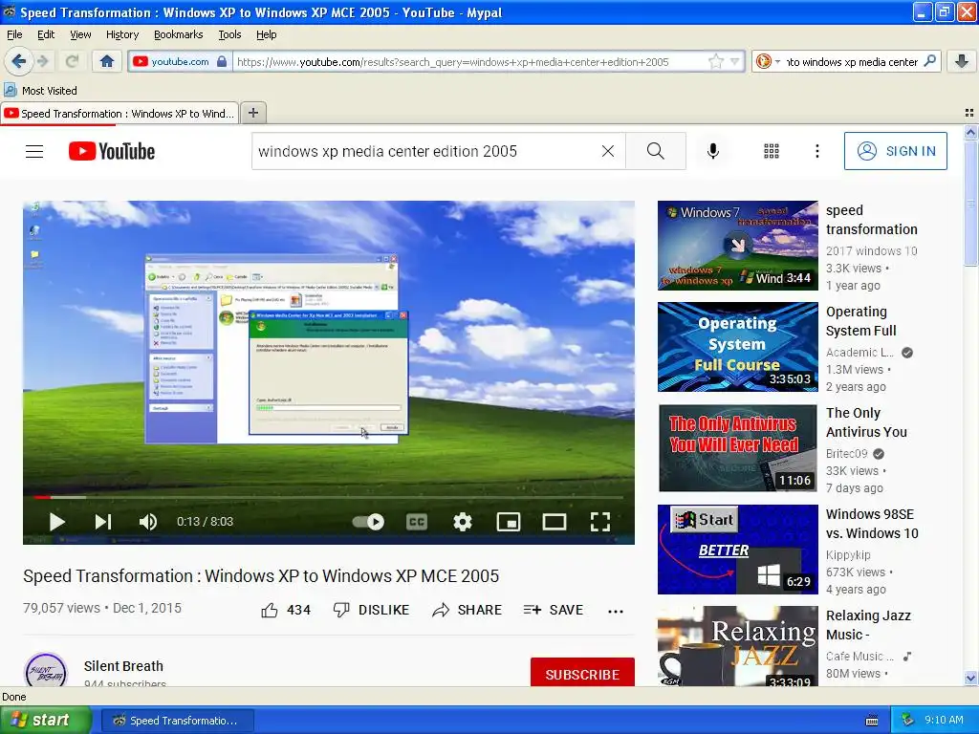Viewport: 979px width, 734px height.
Task: Open the View menu
Action: point(80,34)
